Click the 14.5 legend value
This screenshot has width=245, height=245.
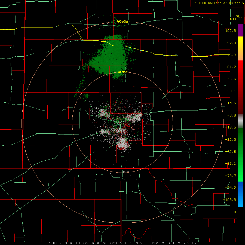click(x=232, y=103)
